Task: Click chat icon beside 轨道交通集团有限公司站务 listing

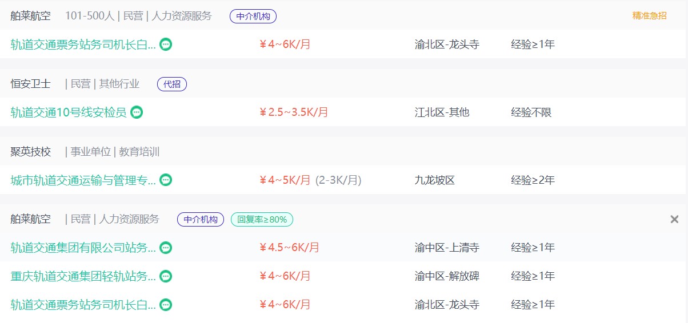Action: point(166,248)
